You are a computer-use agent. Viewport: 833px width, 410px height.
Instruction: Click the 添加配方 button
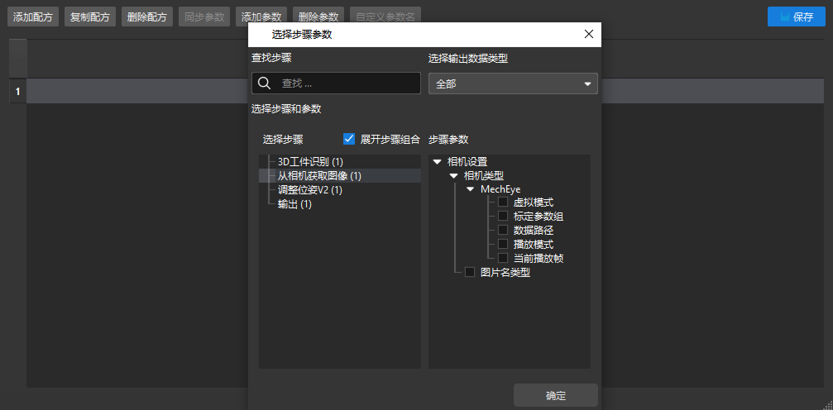point(33,17)
